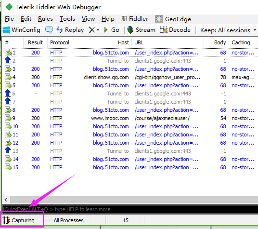
Task: Click session 4 response icon
Action: click(x=8, y=77)
